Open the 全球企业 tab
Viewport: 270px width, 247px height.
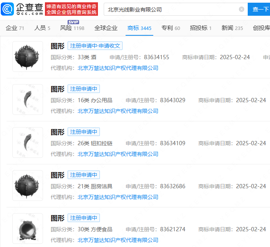click(x=106, y=28)
